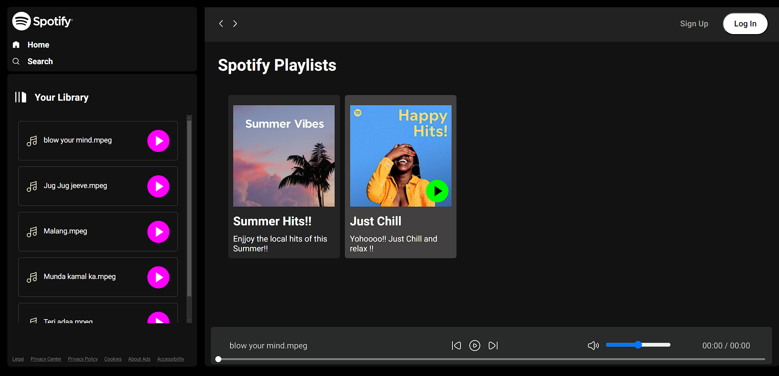This screenshot has width=779, height=376.
Task: Open the Cookies link
Action: click(x=113, y=359)
